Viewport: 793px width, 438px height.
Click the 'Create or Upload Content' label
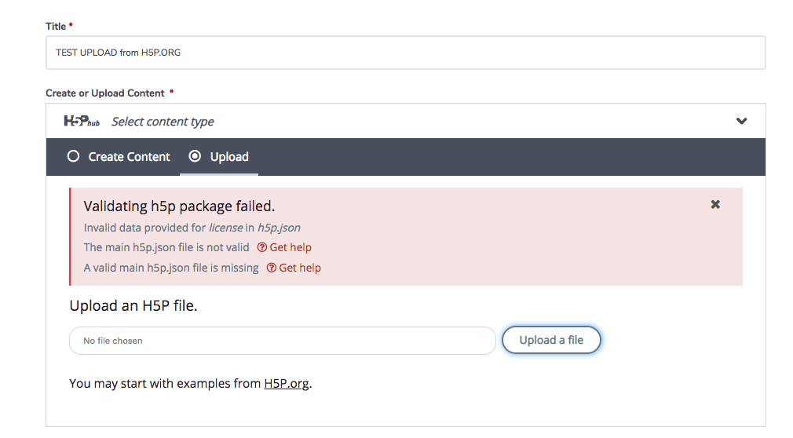point(105,93)
